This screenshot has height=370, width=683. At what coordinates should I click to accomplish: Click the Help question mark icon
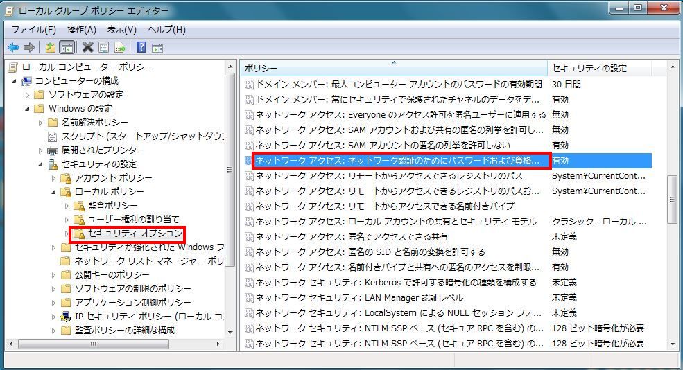pos(141,47)
